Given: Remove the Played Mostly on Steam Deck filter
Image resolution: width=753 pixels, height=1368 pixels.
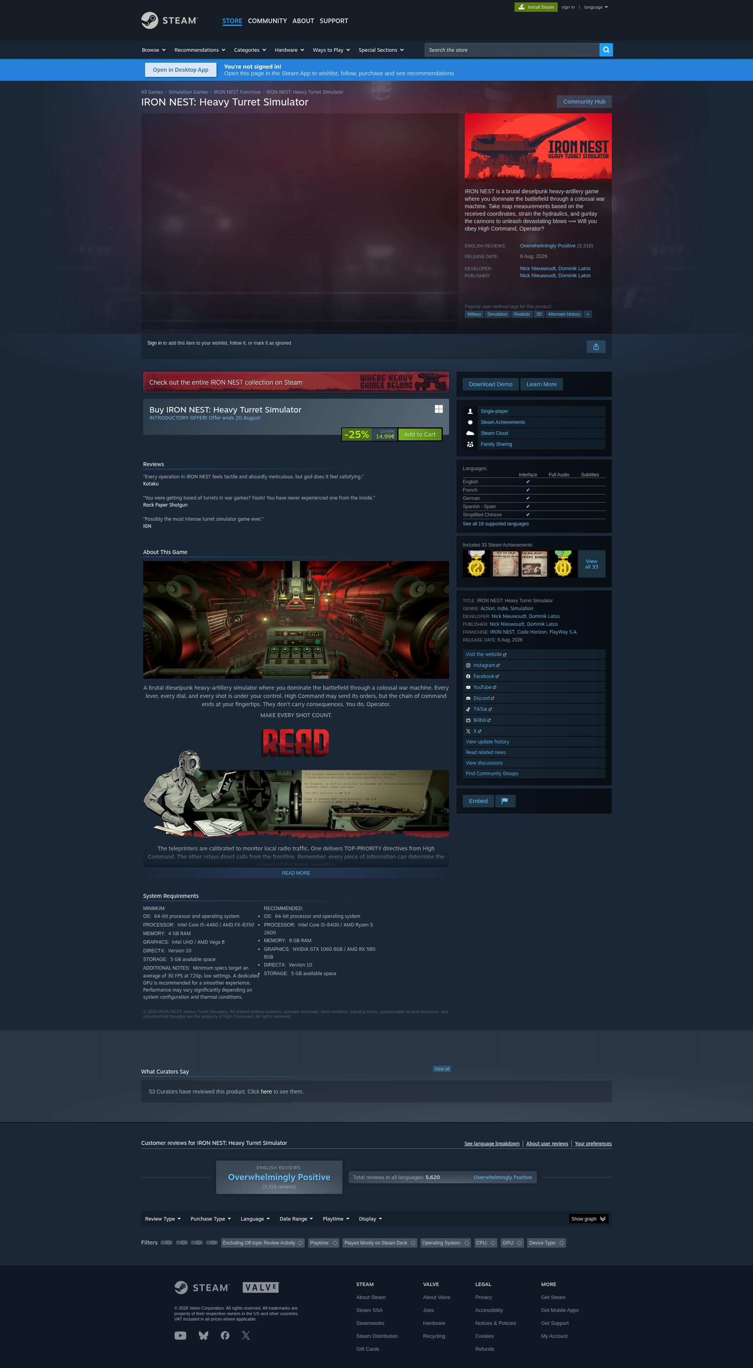Looking at the screenshot, I should pyautogui.click(x=413, y=1243).
